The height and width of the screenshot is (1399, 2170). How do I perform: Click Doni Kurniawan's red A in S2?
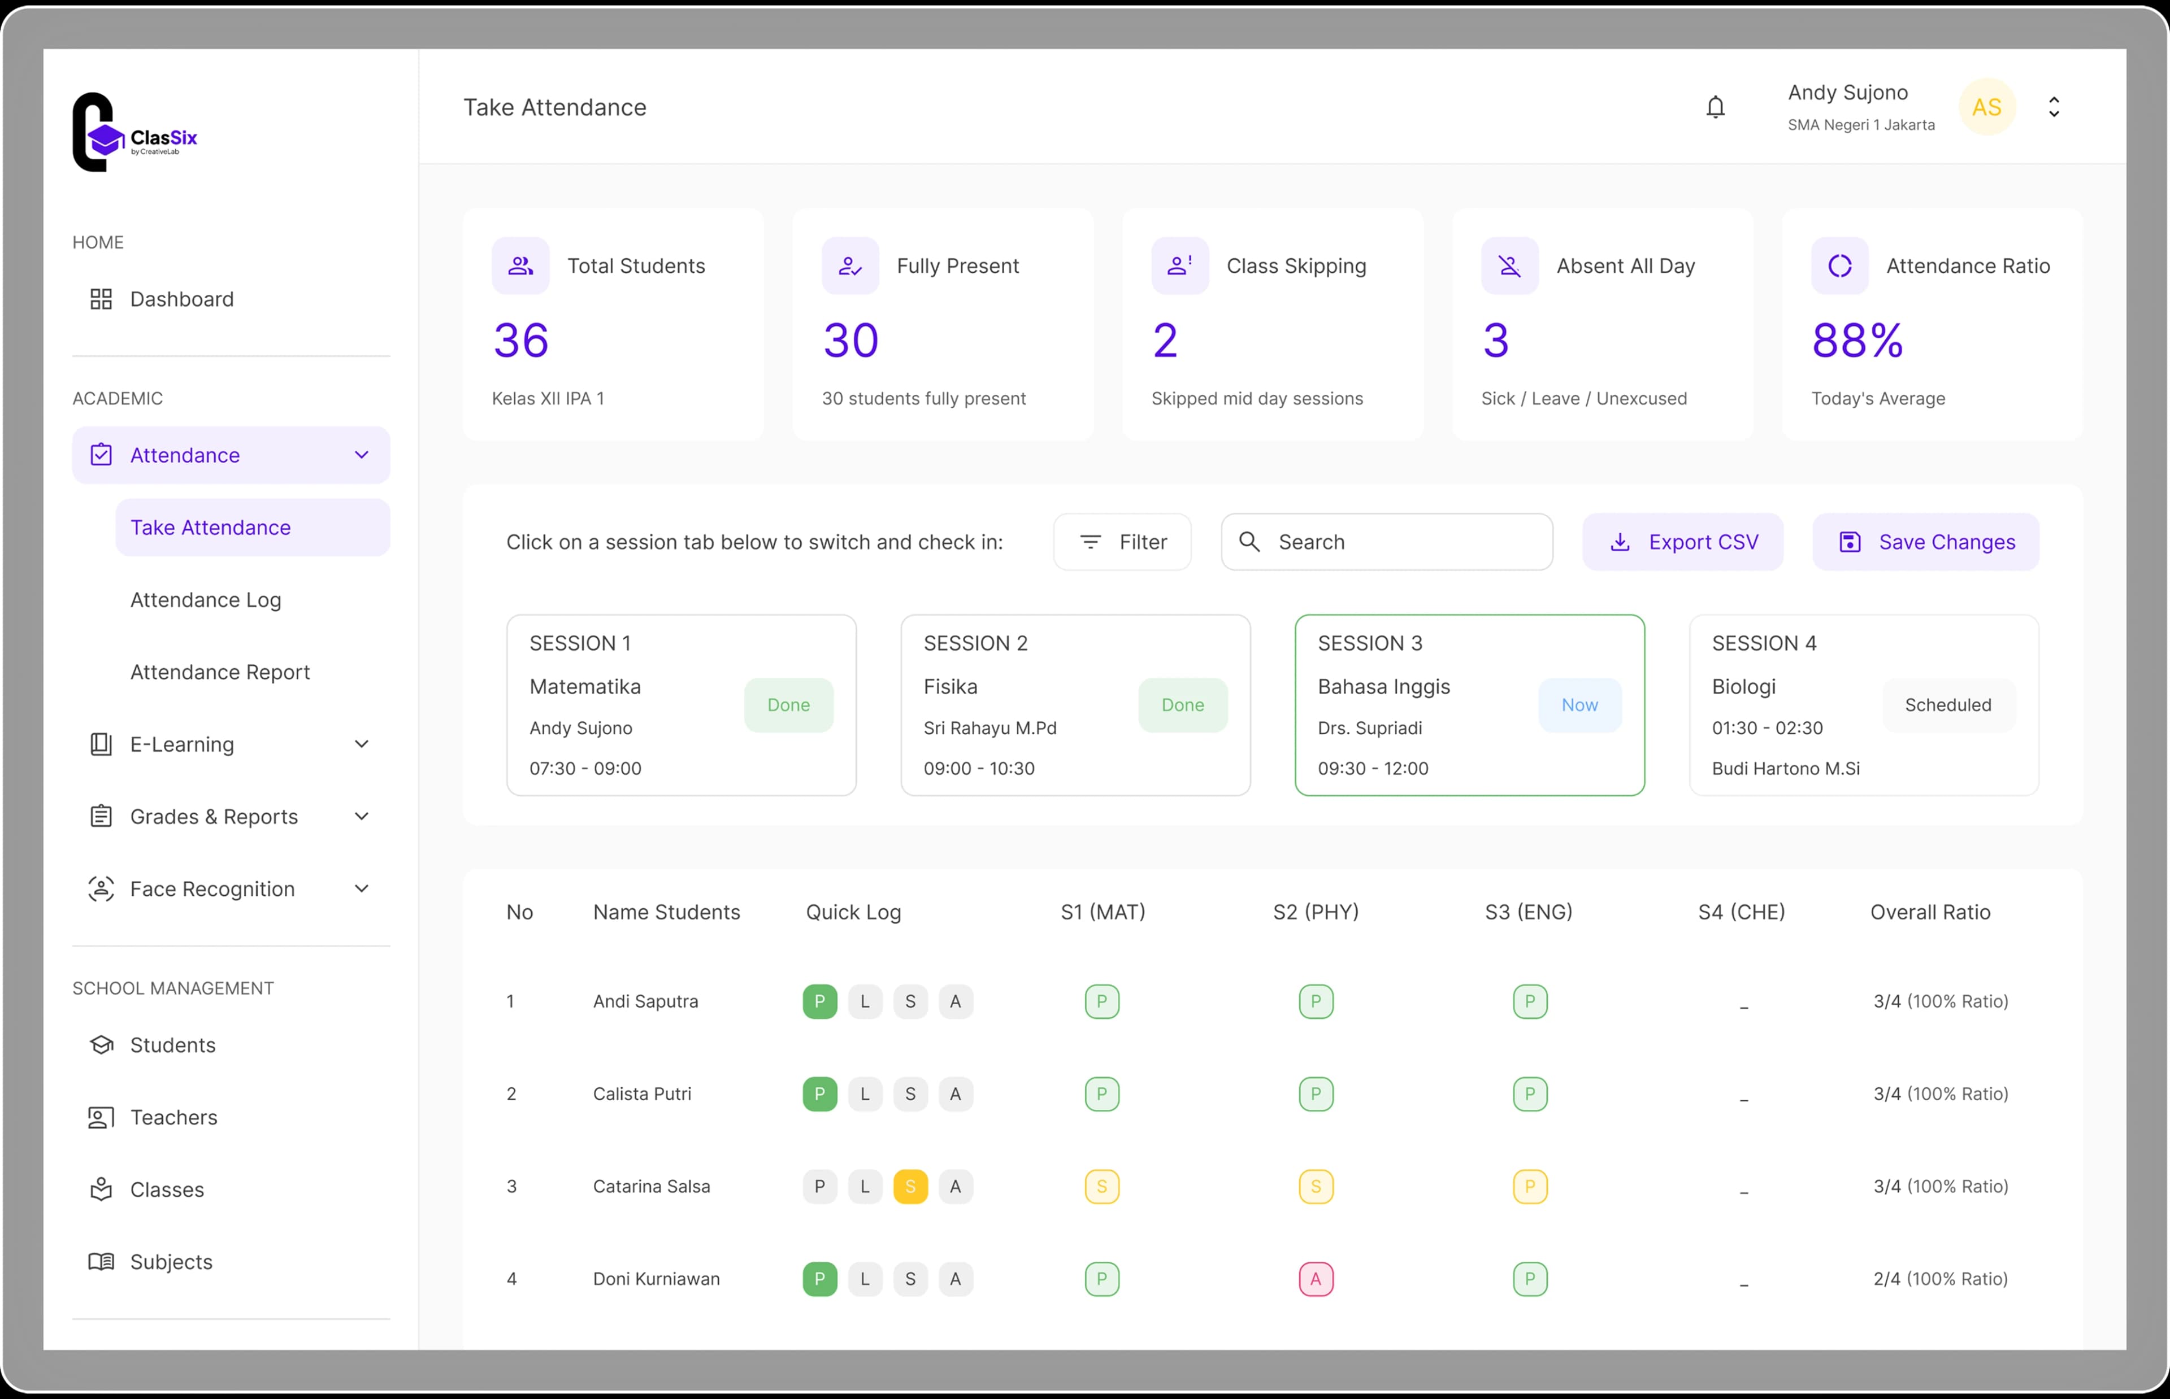coord(1316,1279)
